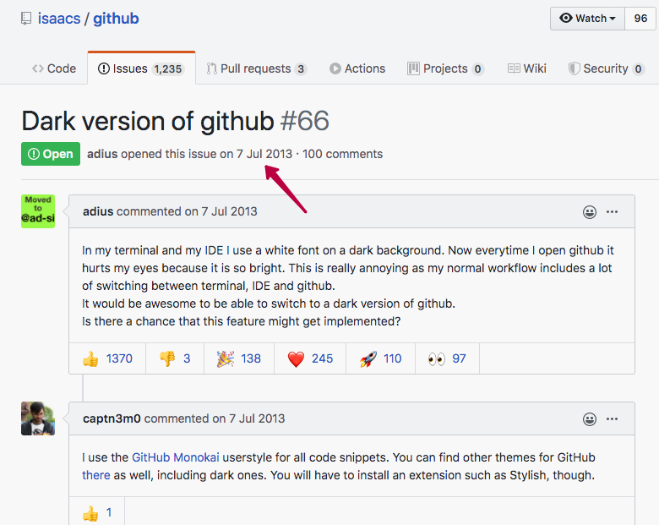Click captn3m0's avatar thumbnail

38,418
